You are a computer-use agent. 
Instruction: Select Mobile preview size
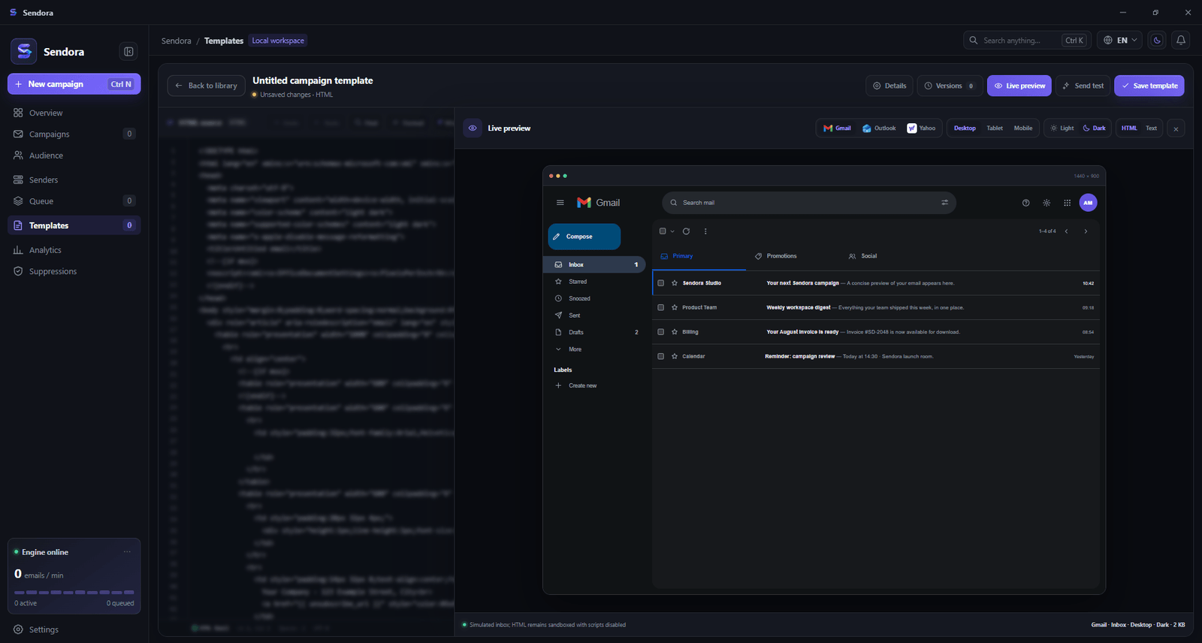[1023, 128]
